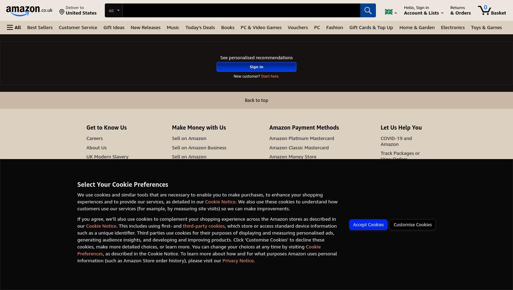Open the basket cart icon
Viewport: 513px width, 290px height.
click(484, 10)
